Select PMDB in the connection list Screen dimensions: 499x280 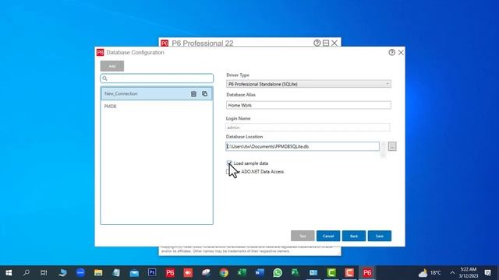tap(157, 107)
